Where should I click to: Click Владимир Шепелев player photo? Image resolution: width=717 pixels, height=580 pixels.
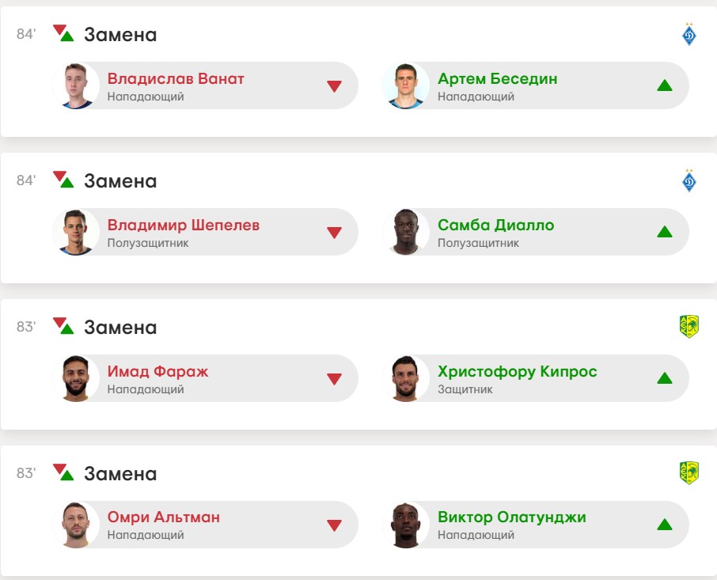tap(77, 232)
